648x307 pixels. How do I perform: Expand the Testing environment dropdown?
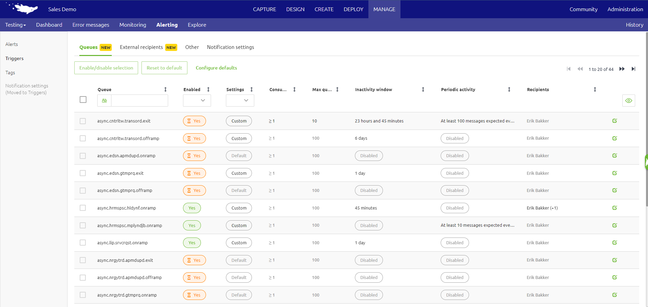(x=15, y=25)
